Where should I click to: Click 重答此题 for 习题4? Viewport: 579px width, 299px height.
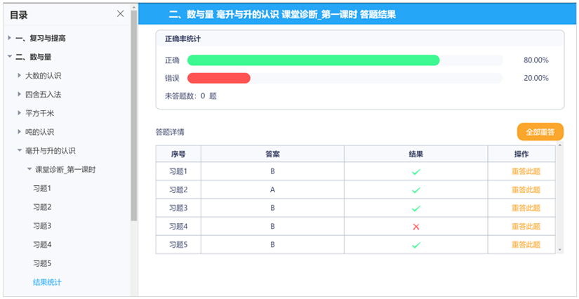(526, 226)
